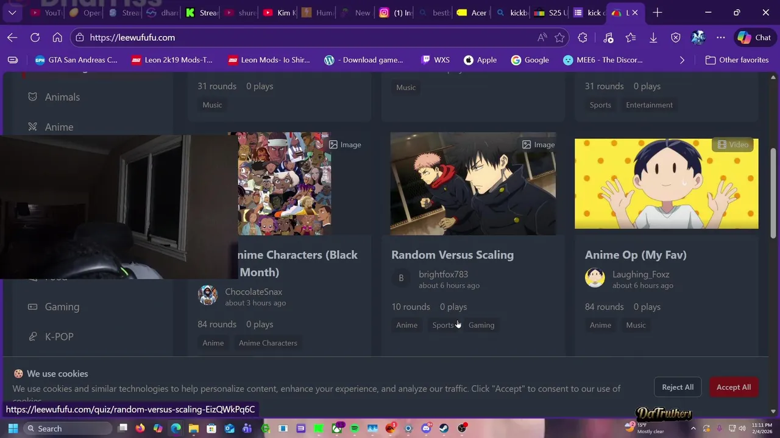
Task: Close the active leewufufu tab
Action: pos(635,12)
